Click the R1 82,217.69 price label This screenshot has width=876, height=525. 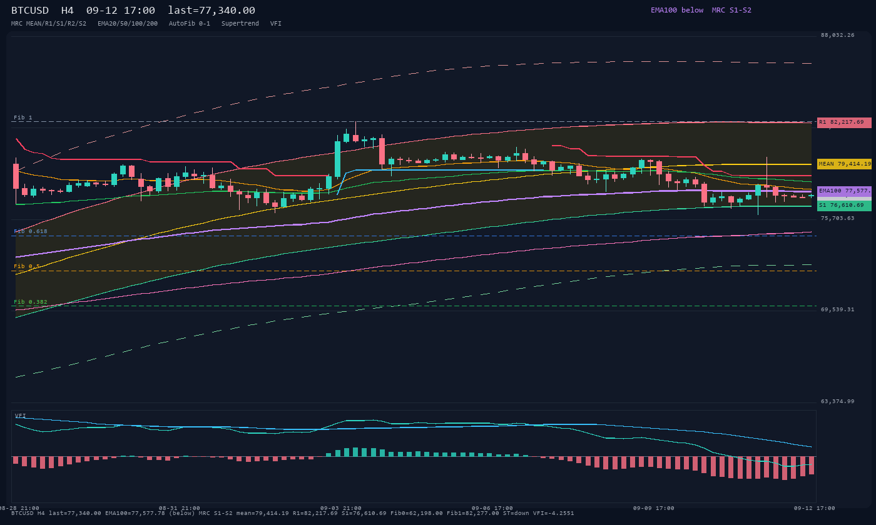[x=844, y=122]
